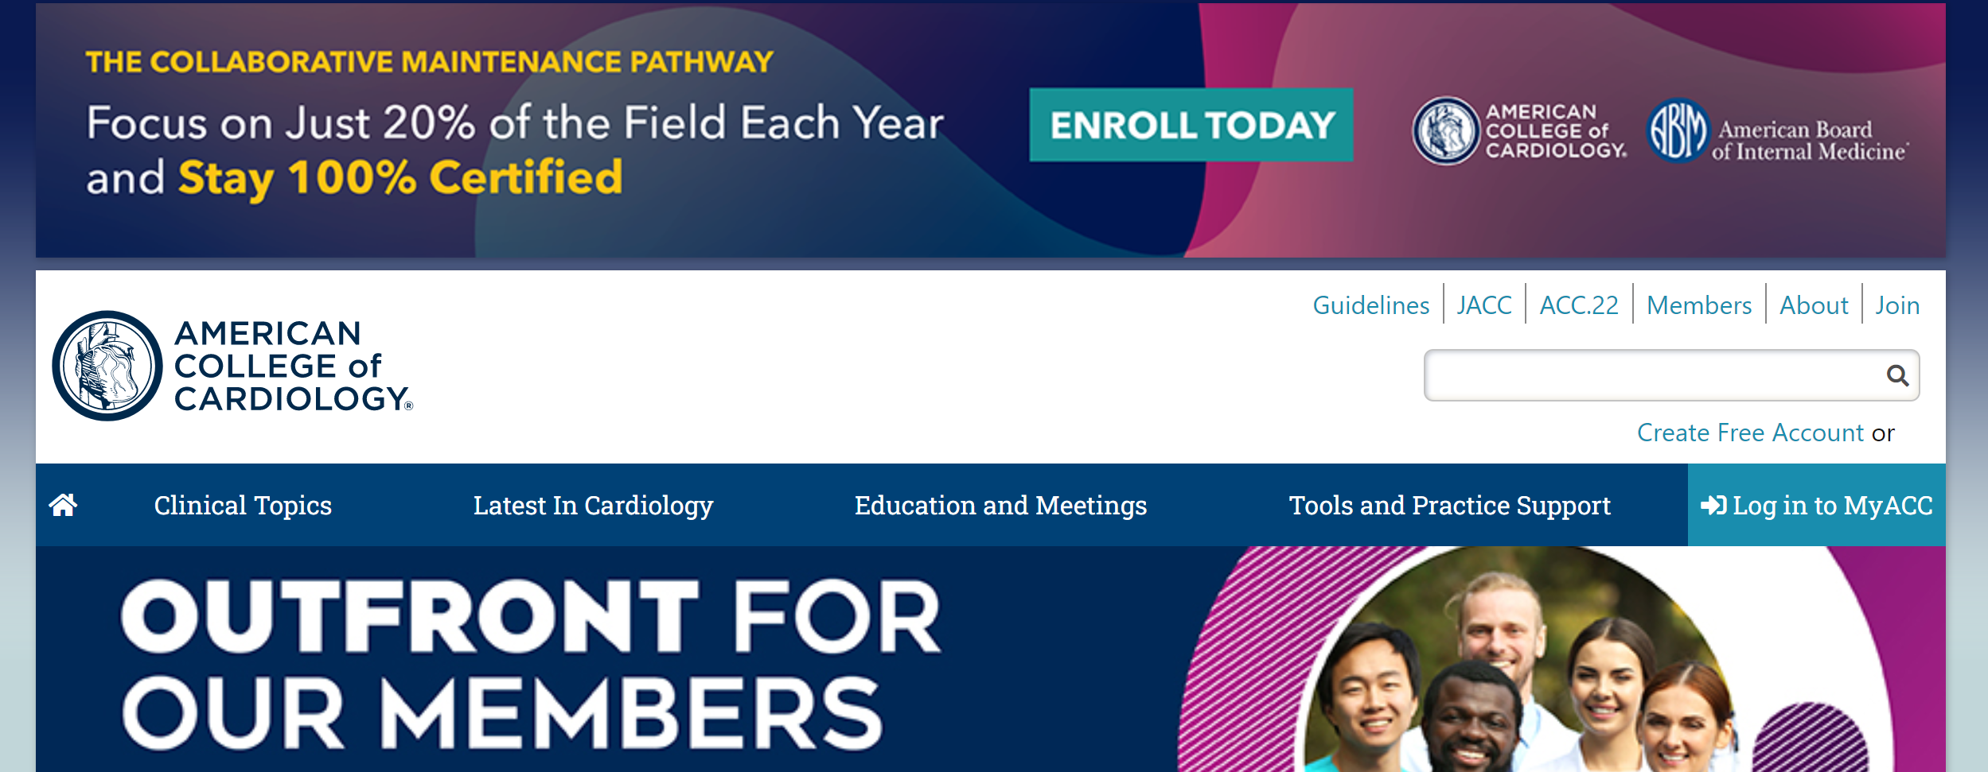The width and height of the screenshot is (1988, 772).
Task: Click the ENROLL TODAY button
Action: coord(1191,125)
